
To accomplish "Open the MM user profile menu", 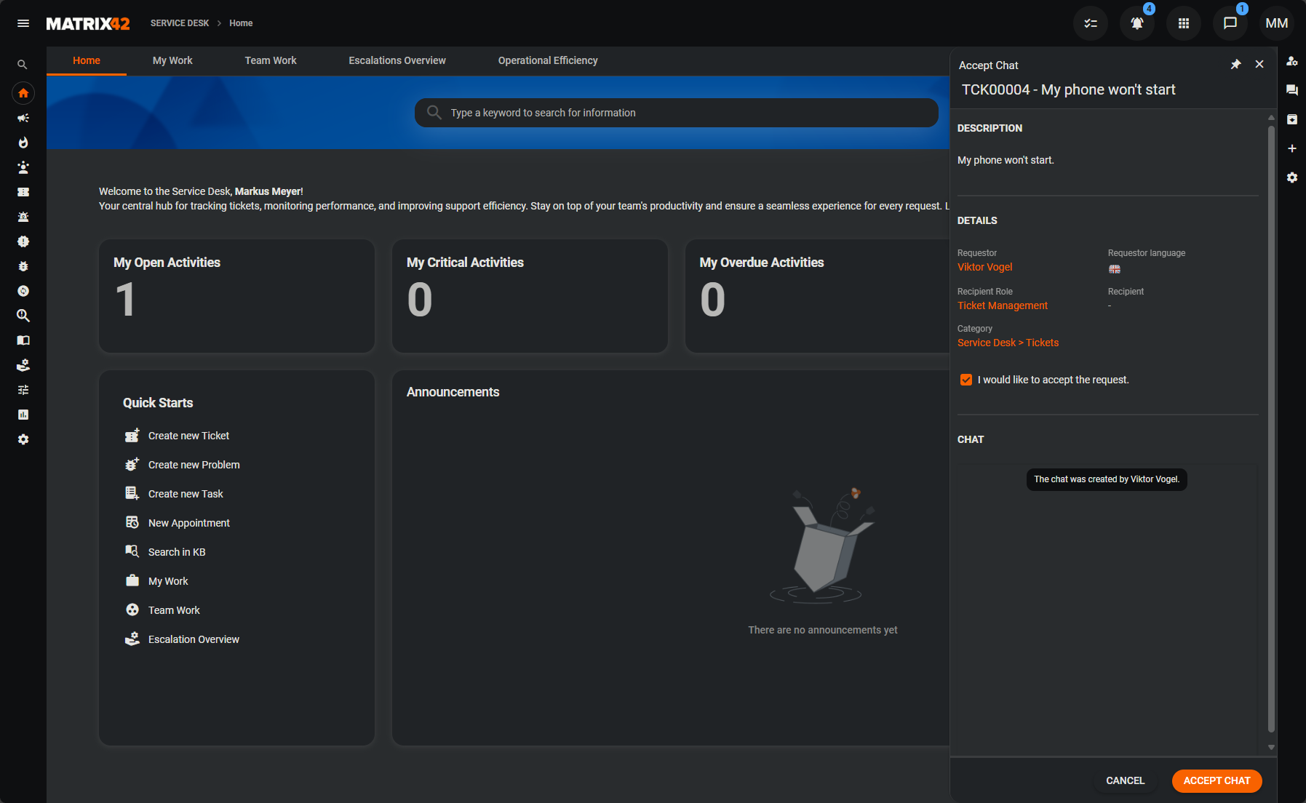I will 1276,23.
